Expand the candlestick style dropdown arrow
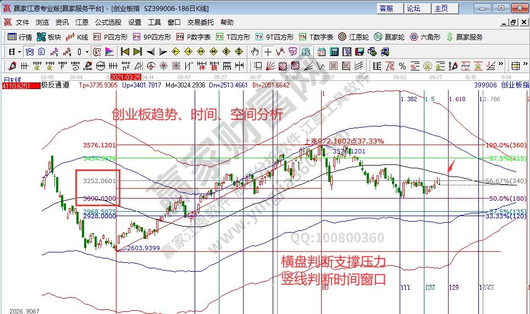The width and height of the screenshot is (530, 314). click(87, 52)
